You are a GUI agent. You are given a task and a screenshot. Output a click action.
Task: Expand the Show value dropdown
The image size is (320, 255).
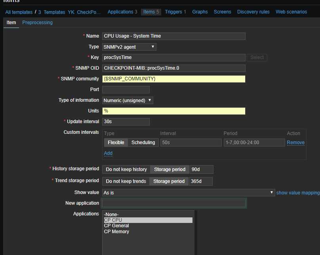point(188,192)
